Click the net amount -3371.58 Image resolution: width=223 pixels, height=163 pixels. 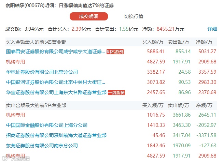point(206,135)
